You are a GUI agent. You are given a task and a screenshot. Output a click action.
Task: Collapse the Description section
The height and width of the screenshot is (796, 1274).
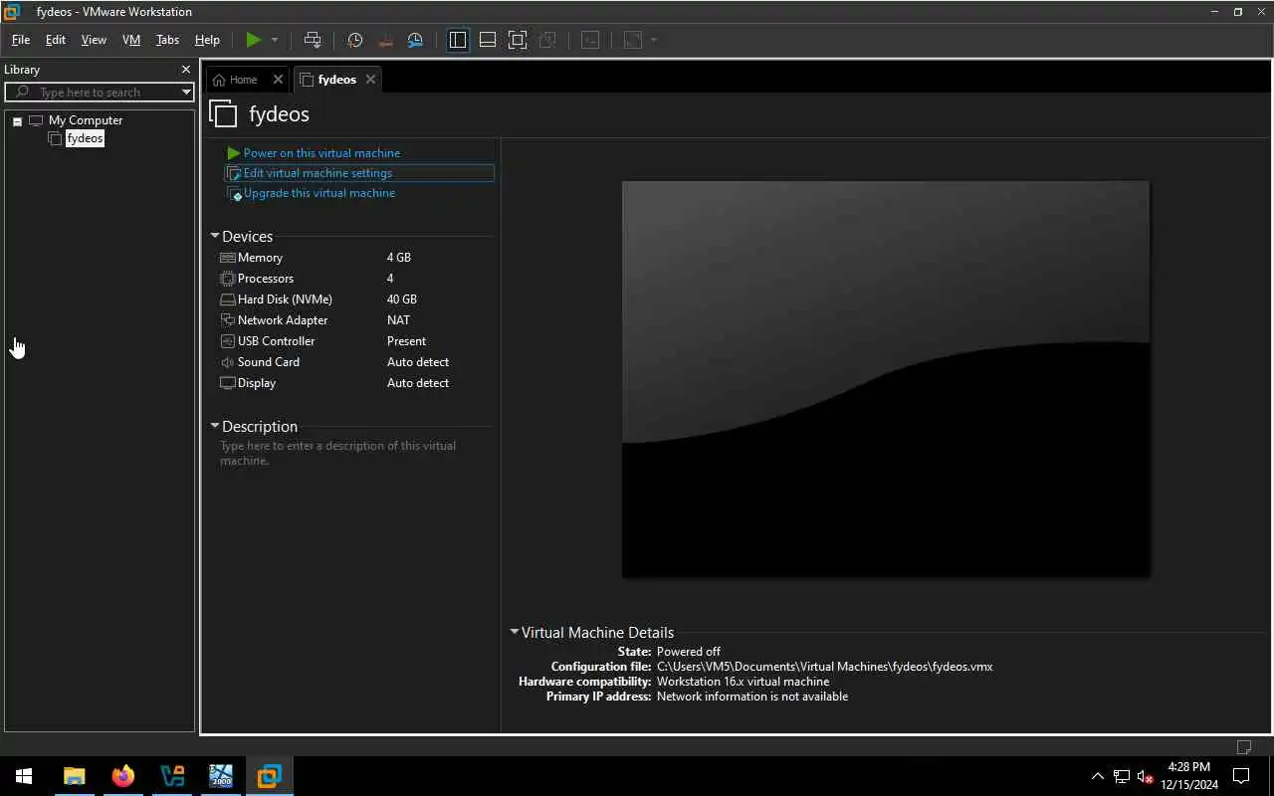coord(214,426)
